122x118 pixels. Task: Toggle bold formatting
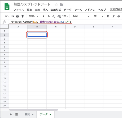click(x=108, y=16)
